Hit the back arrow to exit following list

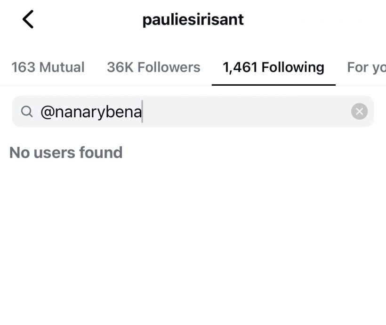[x=28, y=19]
